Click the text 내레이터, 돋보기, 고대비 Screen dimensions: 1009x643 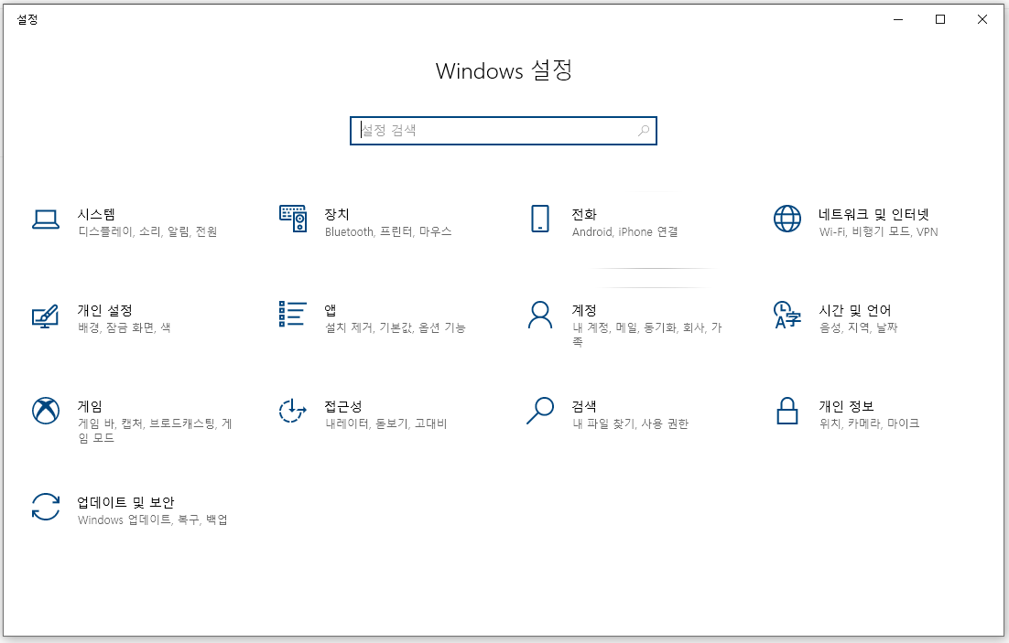[386, 423]
